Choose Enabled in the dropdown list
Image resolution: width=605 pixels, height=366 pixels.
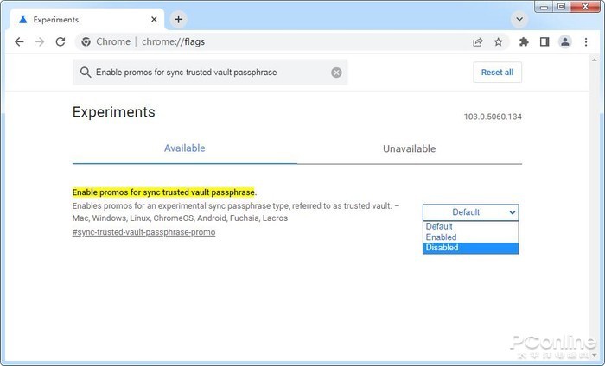coord(470,237)
